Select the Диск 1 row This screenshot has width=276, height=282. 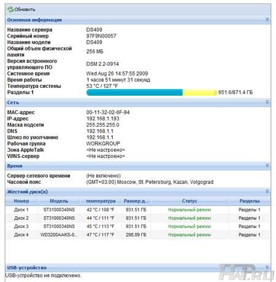138,210
